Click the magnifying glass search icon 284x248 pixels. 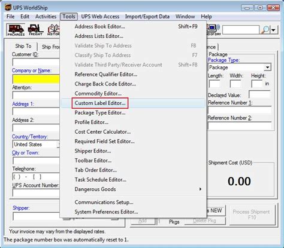[265, 30]
